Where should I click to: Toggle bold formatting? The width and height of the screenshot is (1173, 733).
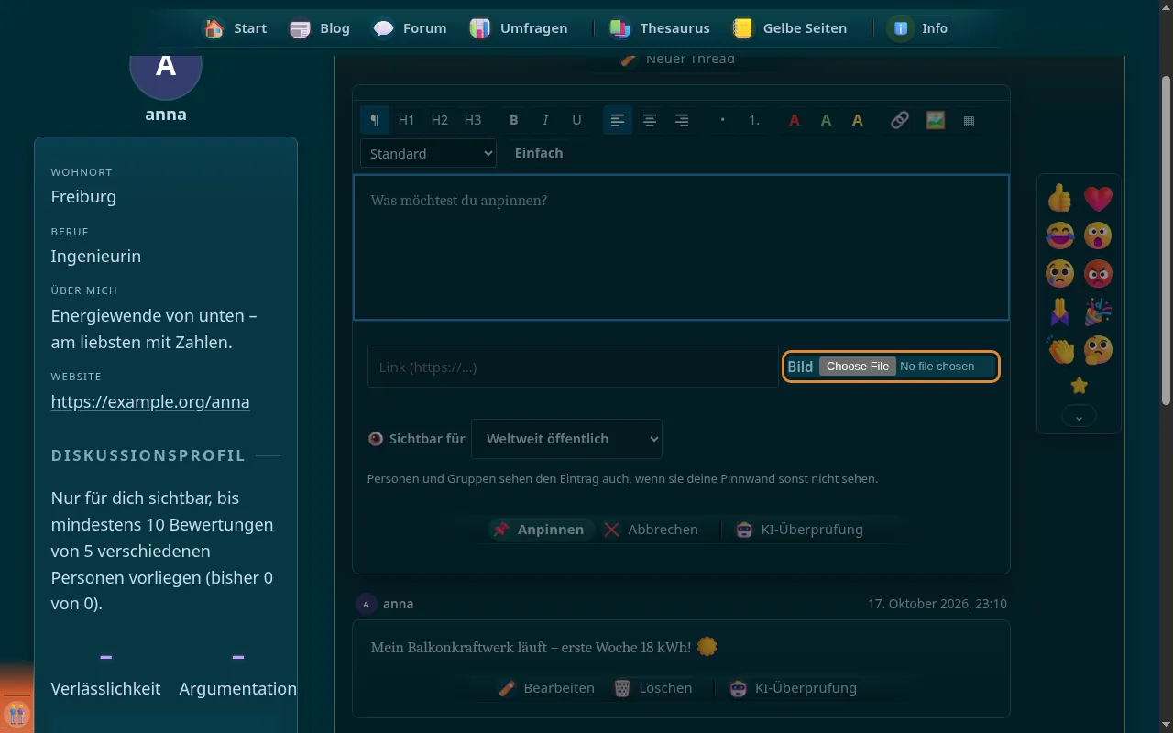tap(514, 120)
